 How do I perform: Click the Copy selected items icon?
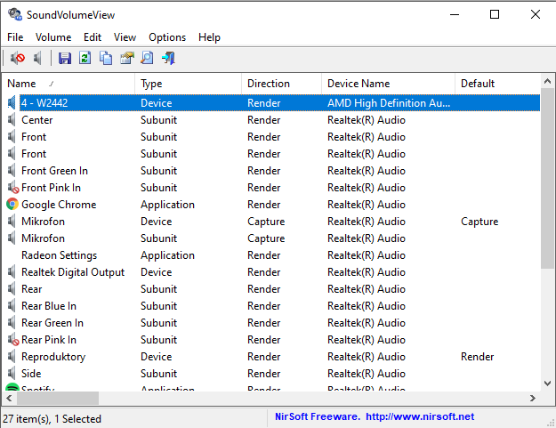(x=106, y=59)
